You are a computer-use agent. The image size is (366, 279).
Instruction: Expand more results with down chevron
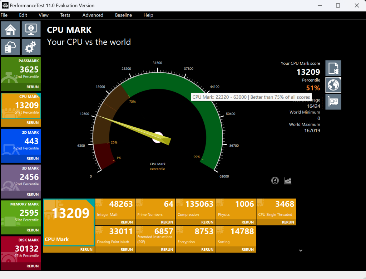pyautogui.click(x=301, y=251)
